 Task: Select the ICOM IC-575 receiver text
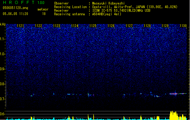(121, 10)
